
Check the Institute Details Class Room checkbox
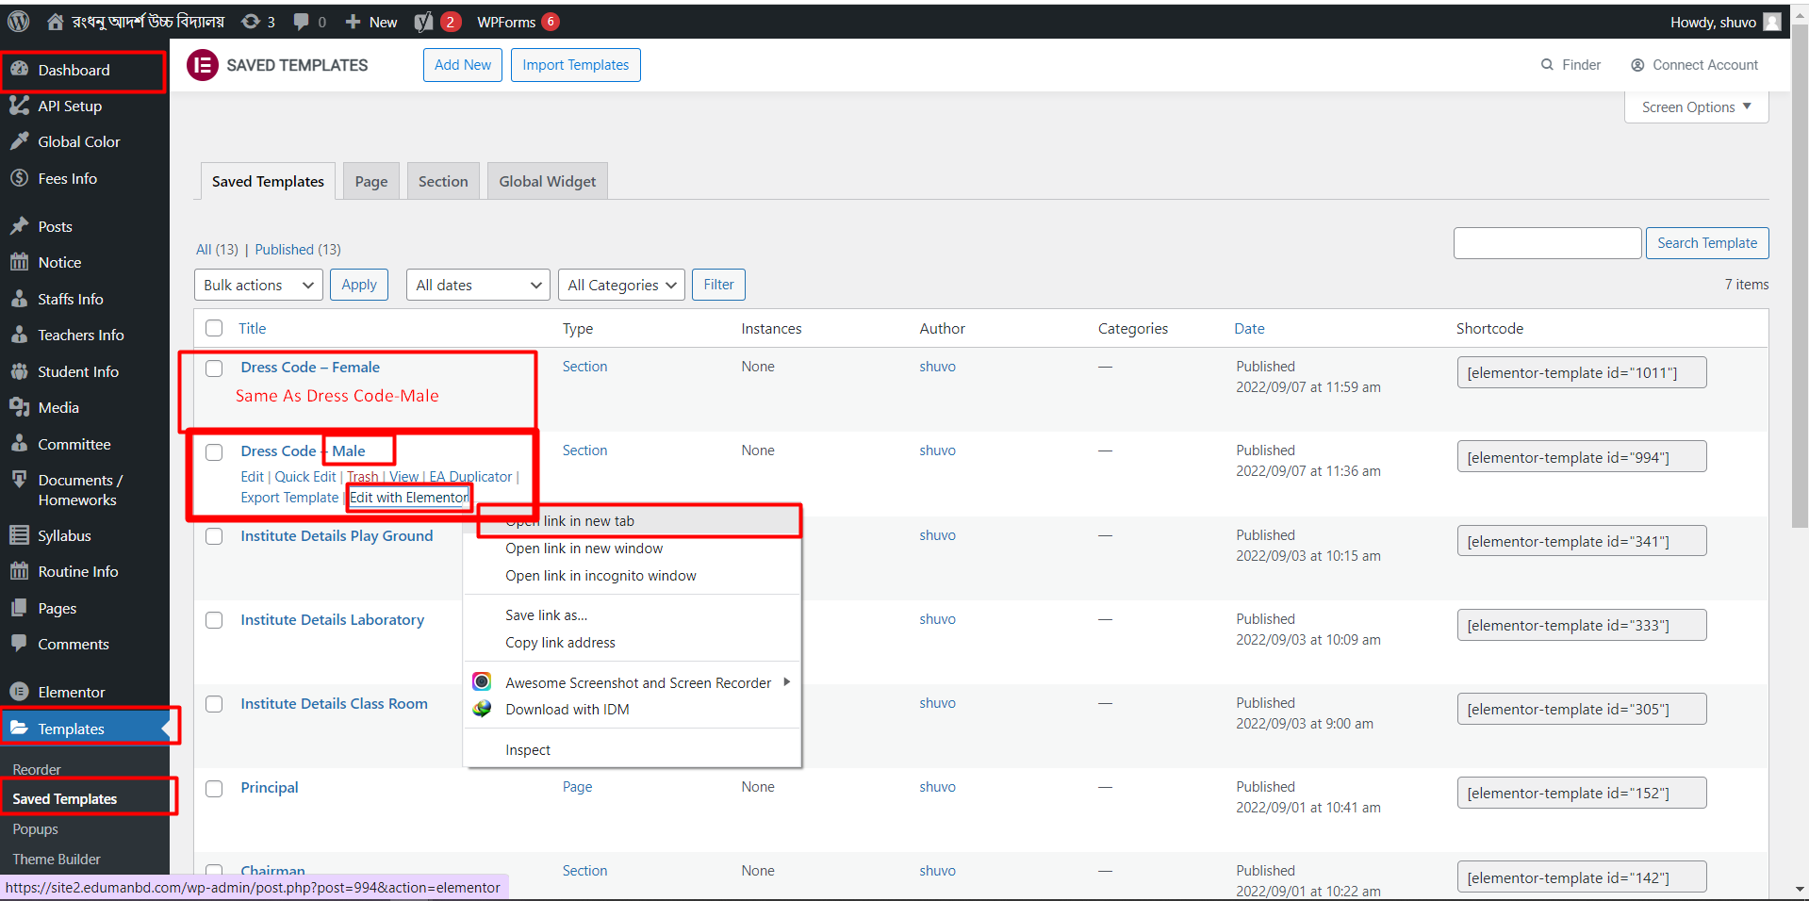214,704
